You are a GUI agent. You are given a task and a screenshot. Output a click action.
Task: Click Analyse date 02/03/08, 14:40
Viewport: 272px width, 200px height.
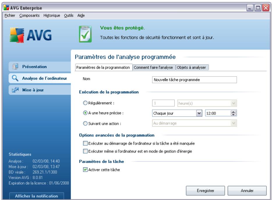coord(46,161)
